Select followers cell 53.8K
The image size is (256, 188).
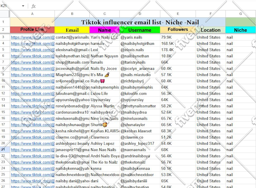click(x=178, y=175)
